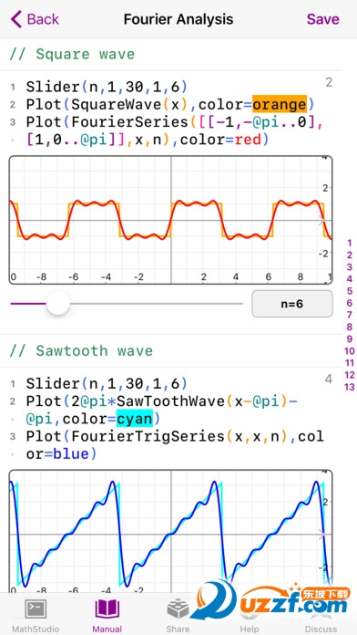Click the square wave slider track
Image resolution: width=357 pixels, height=635 pixels.
(127, 303)
